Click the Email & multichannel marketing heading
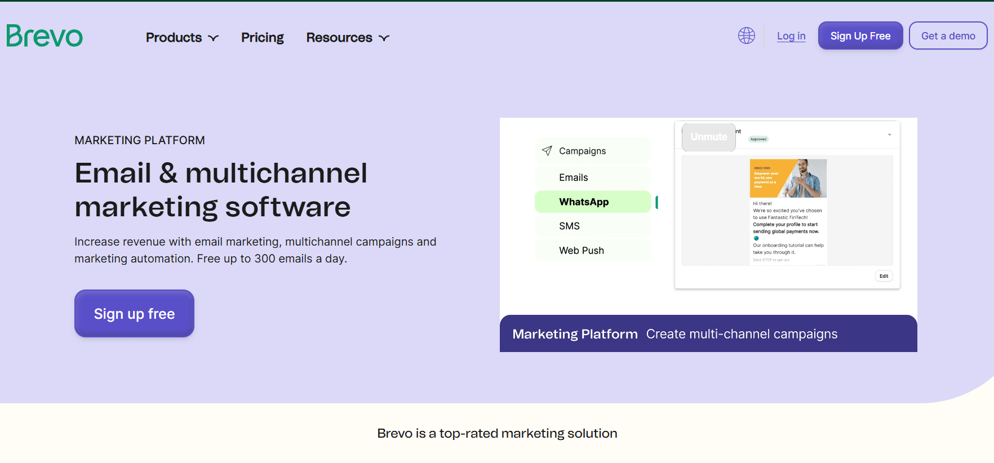The height and width of the screenshot is (463, 994). pyautogui.click(x=221, y=189)
